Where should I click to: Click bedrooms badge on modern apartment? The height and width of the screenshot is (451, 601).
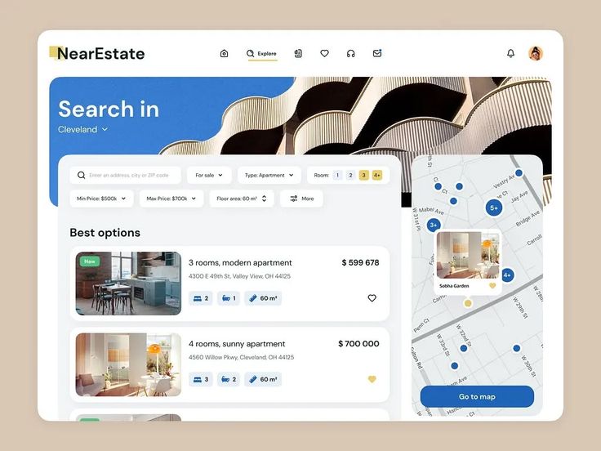click(x=201, y=298)
